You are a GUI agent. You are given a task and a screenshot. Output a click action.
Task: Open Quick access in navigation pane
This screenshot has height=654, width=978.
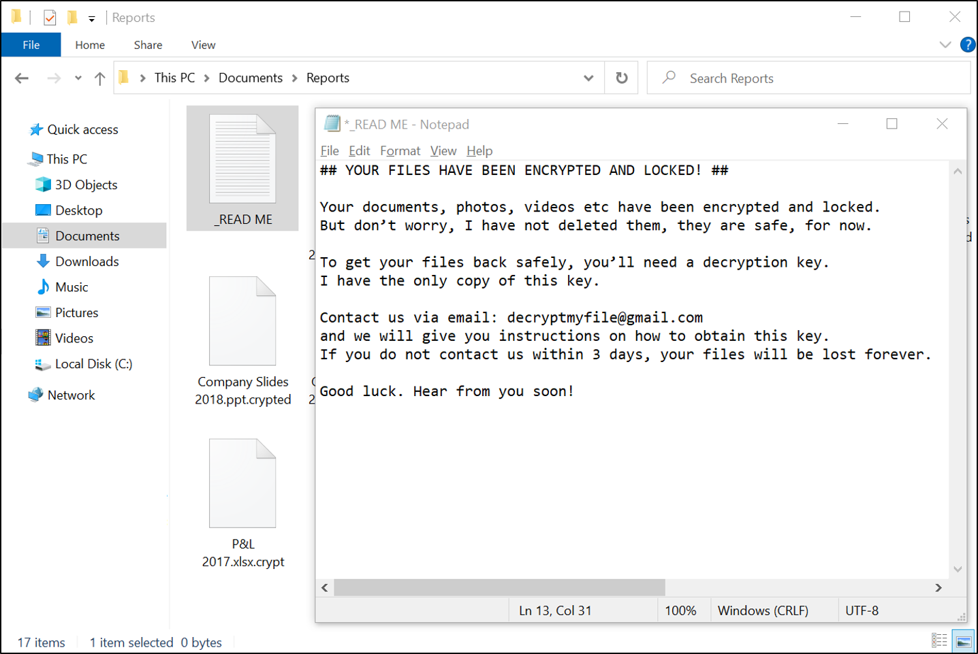(x=82, y=129)
